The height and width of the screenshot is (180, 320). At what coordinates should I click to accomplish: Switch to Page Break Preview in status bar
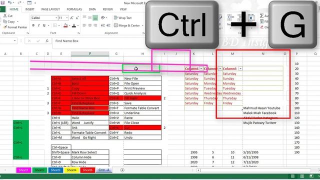click(x=311, y=176)
